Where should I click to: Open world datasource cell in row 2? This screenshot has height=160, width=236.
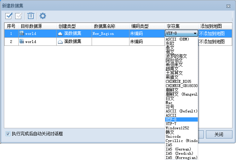(x=37, y=42)
